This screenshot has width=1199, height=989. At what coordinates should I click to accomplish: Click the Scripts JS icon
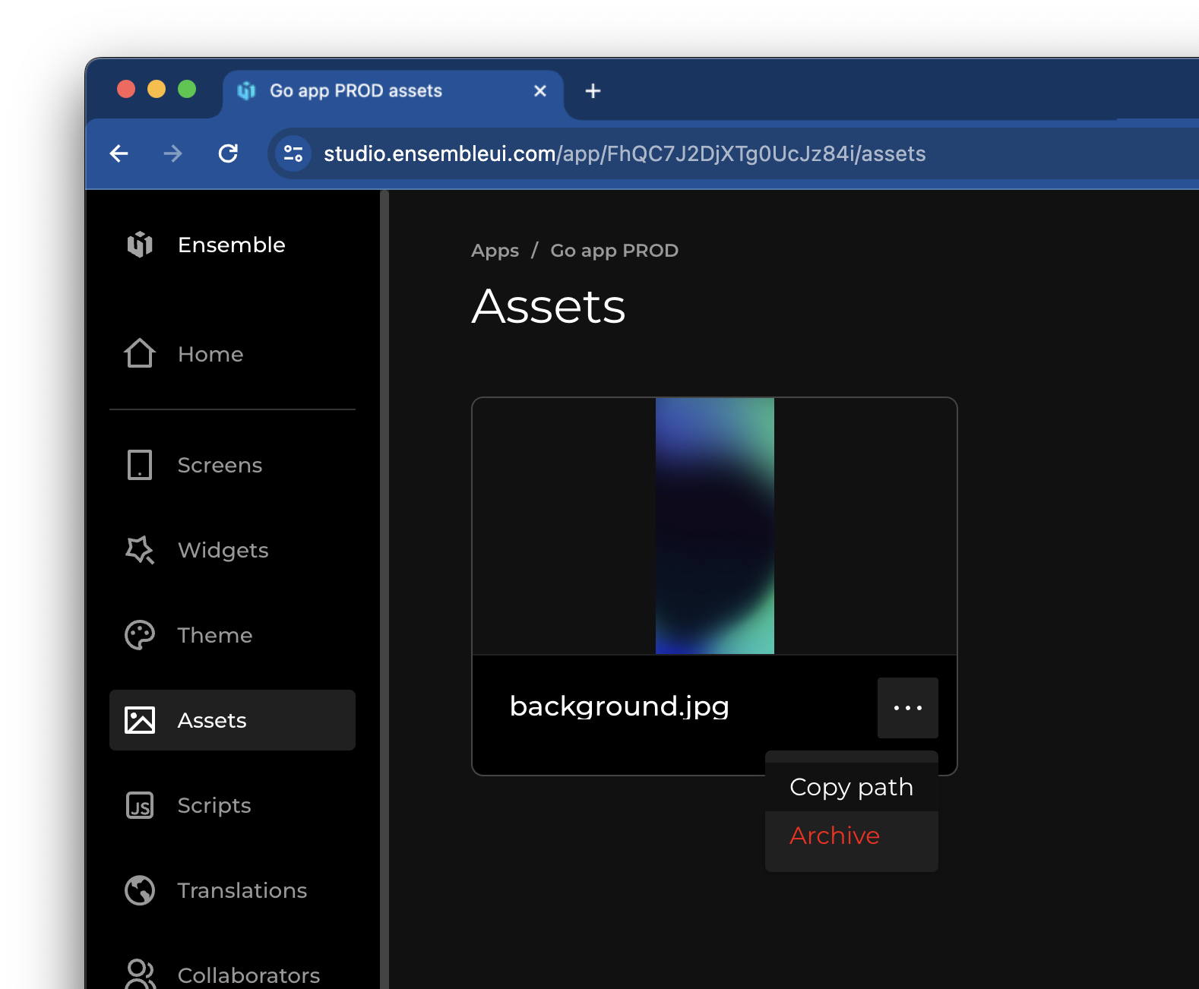click(x=140, y=805)
